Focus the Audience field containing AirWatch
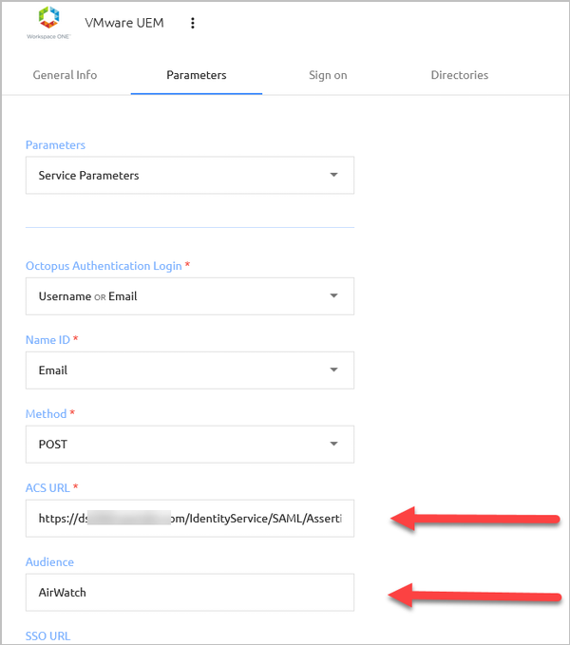570x645 pixels. (x=190, y=593)
